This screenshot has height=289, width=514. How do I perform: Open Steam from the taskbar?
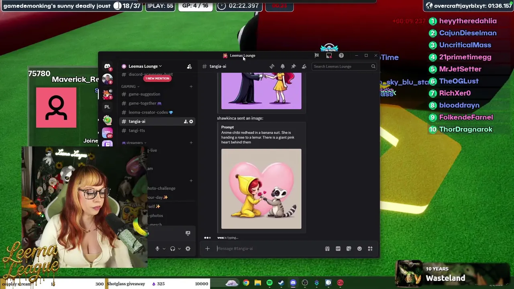(x=281, y=283)
